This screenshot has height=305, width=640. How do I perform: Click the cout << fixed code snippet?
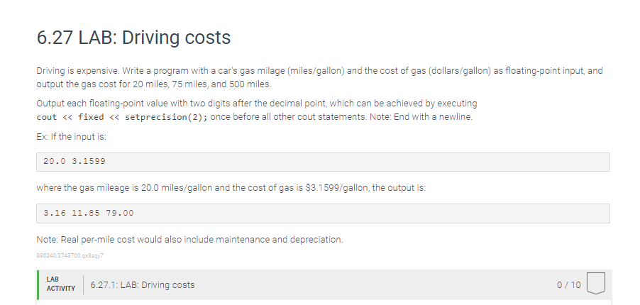point(70,117)
